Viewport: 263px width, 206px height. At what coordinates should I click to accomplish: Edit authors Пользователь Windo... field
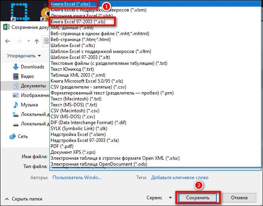pos(77,178)
